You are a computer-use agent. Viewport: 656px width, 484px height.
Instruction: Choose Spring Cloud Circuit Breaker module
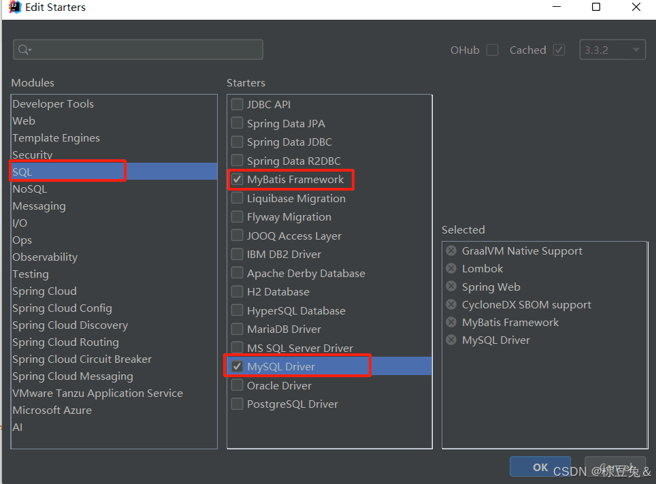114,359
